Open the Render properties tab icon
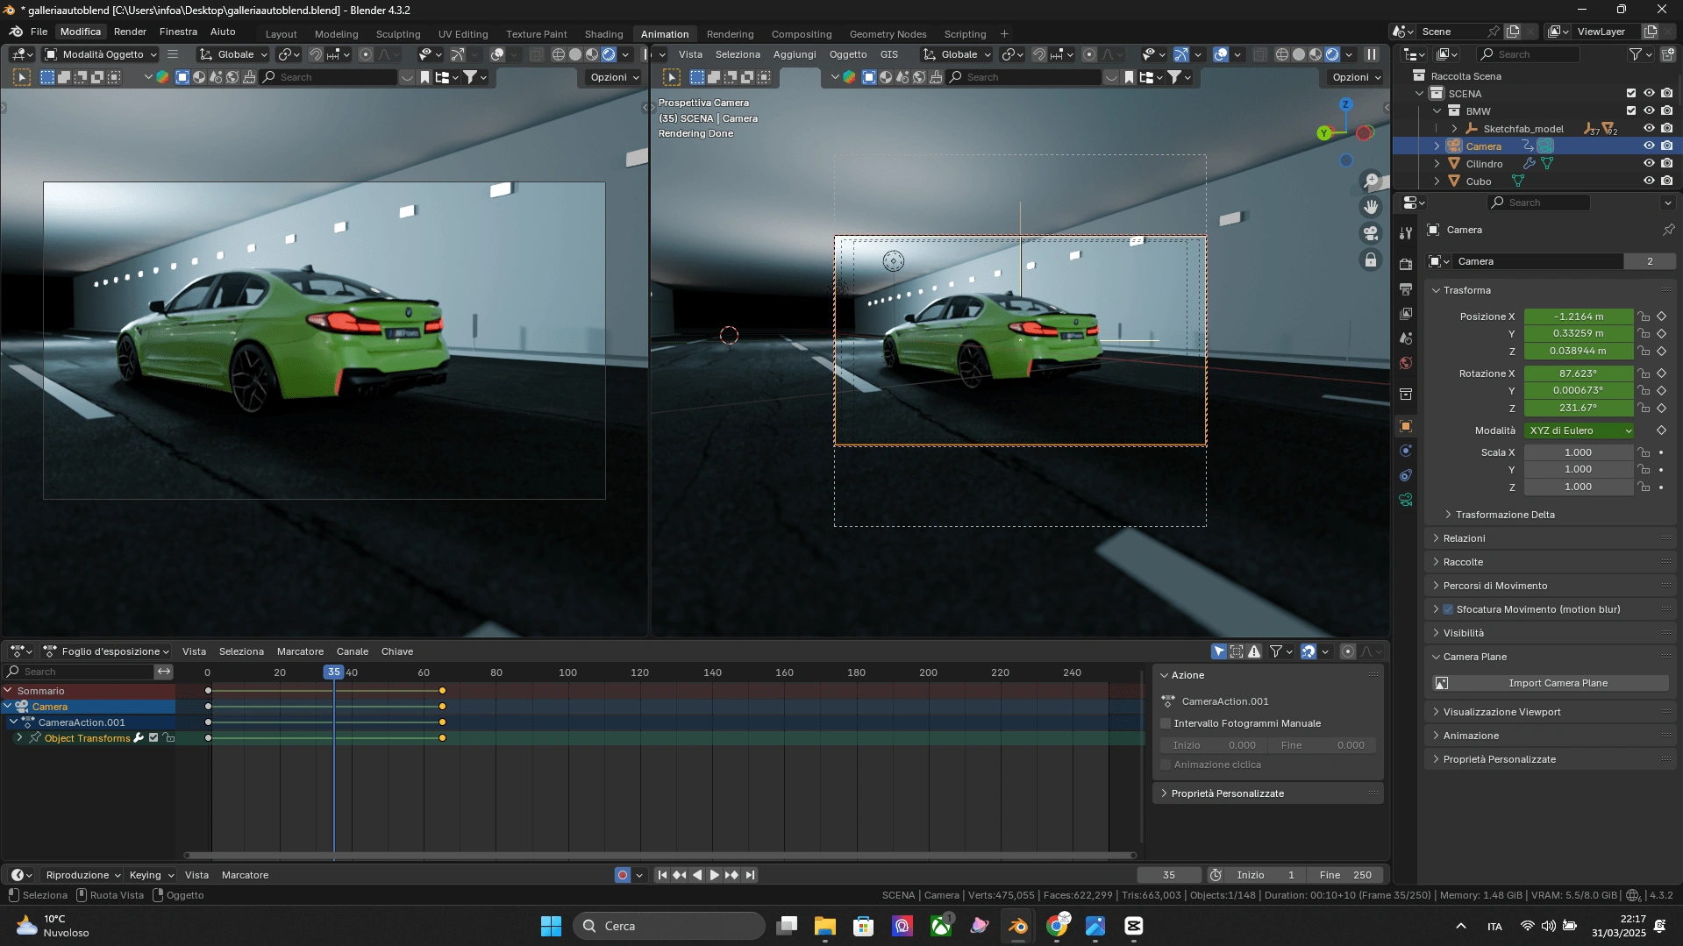1683x946 pixels. point(1406,265)
